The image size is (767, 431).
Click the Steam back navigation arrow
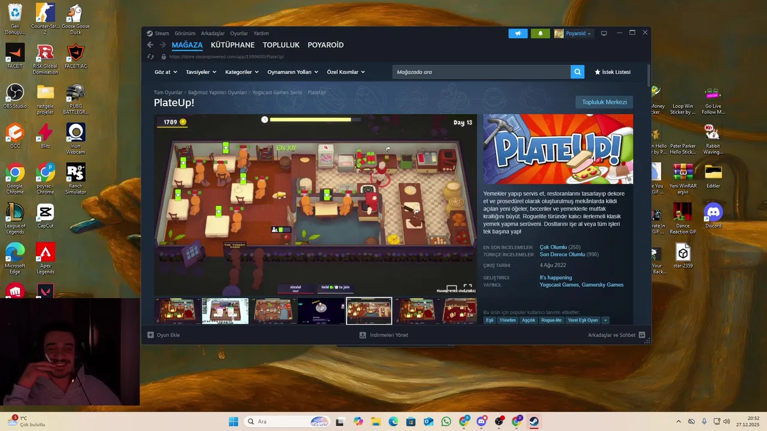click(150, 45)
